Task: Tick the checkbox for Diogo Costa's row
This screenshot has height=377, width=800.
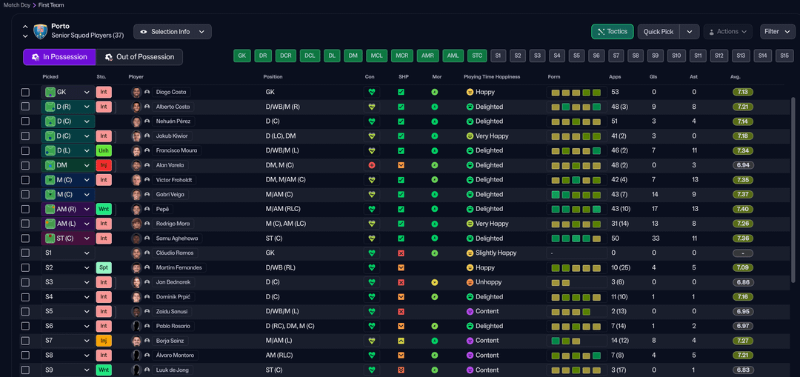Action: pyautogui.click(x=25, y=92)
